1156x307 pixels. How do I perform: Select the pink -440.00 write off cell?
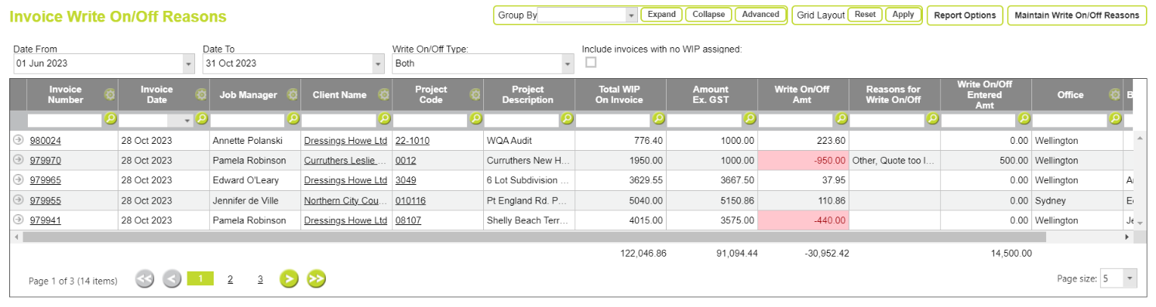pos(803,220)
